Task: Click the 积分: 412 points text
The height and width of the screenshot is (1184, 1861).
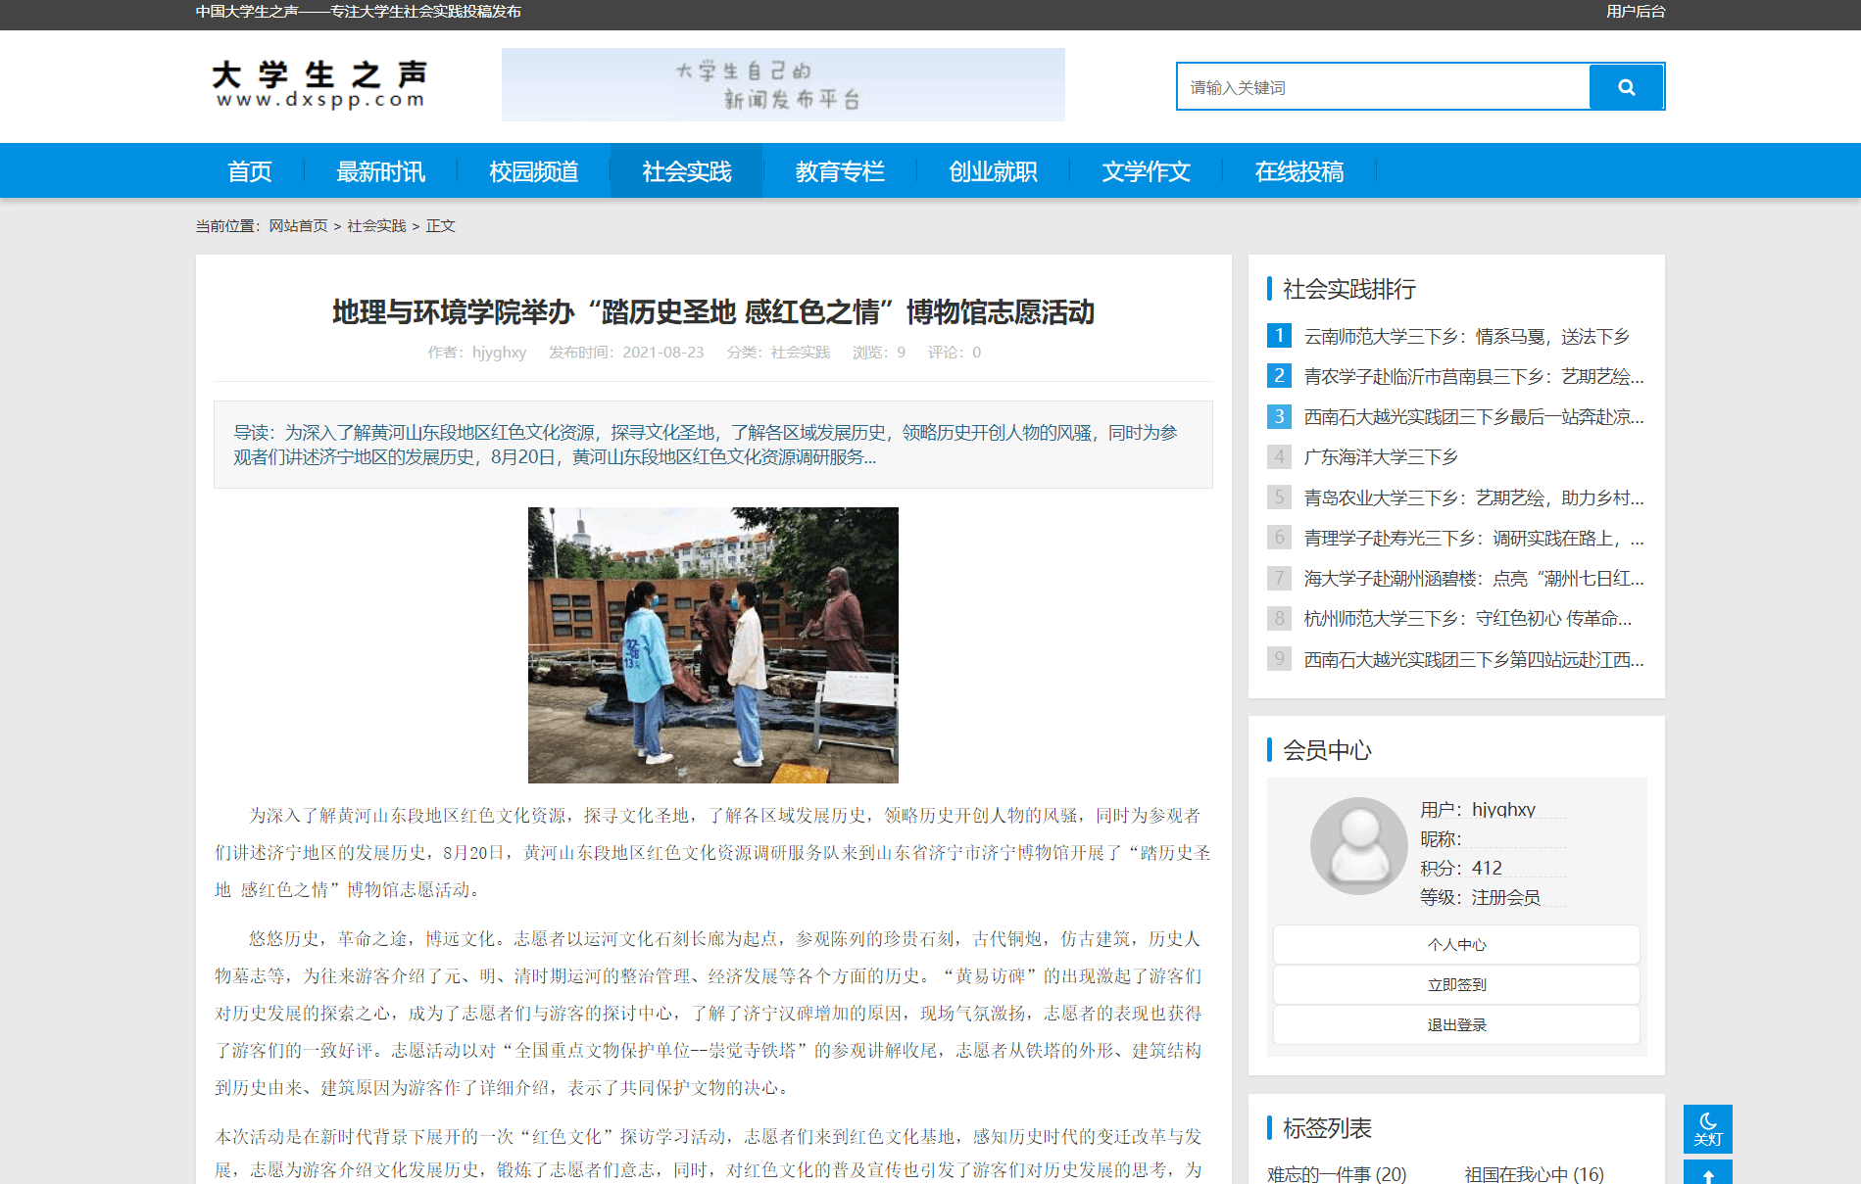Action: tap(1461, 868)
